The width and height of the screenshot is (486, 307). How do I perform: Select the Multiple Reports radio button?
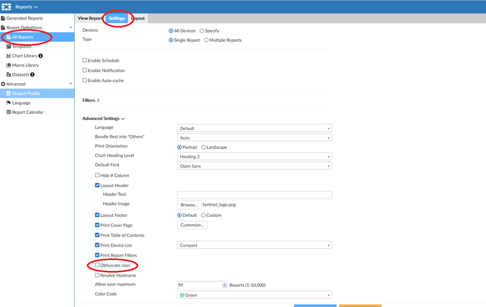point(206,40)
